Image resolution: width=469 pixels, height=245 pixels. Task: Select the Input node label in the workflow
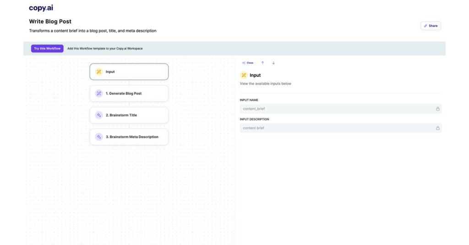[110, 72]
